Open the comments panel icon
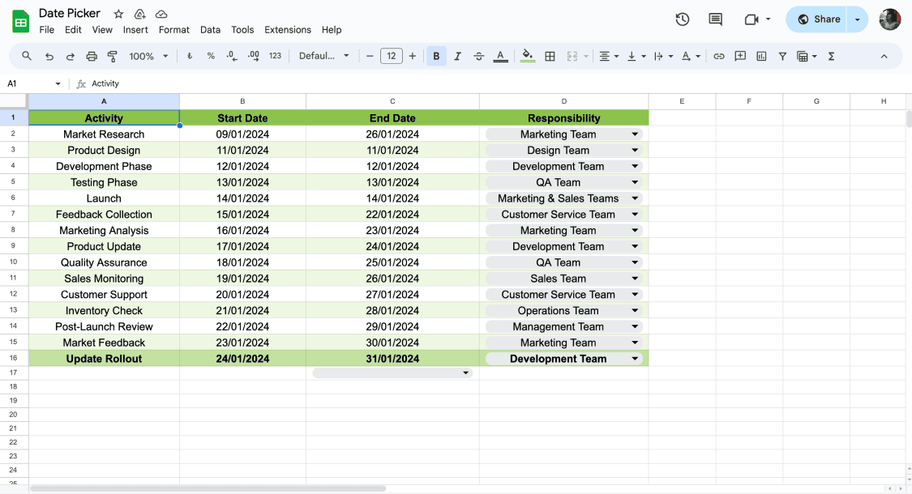The image size is (912, 494). [x=715, y=19]
